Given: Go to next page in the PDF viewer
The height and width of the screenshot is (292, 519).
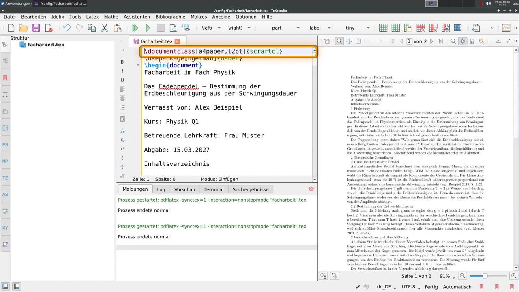Looking at the screenshot, I should tap(431, 41).
